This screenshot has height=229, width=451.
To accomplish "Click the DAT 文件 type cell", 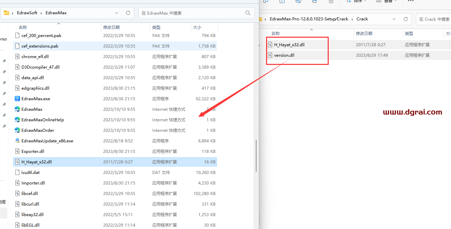I will pyautogui.click(x=161, y=173).
